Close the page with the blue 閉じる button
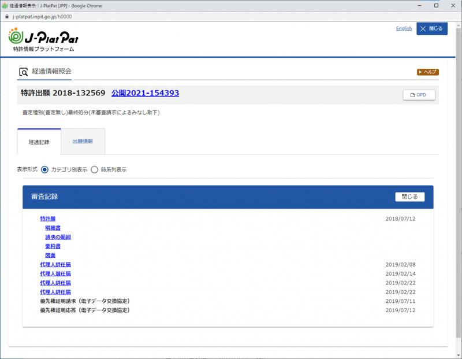Image resolution: width=462 pixels, height=359 pixels. [431, 28]
